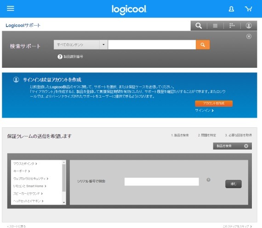Viewport: 262px width, 228px height.
Task: Expand スピーカーとサウンド category
Action: pos(28,193)
